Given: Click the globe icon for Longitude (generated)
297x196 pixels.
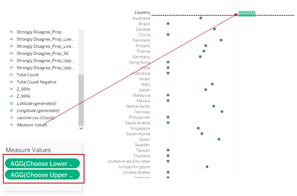Looking at the screenshot, I should coord(11,110).
